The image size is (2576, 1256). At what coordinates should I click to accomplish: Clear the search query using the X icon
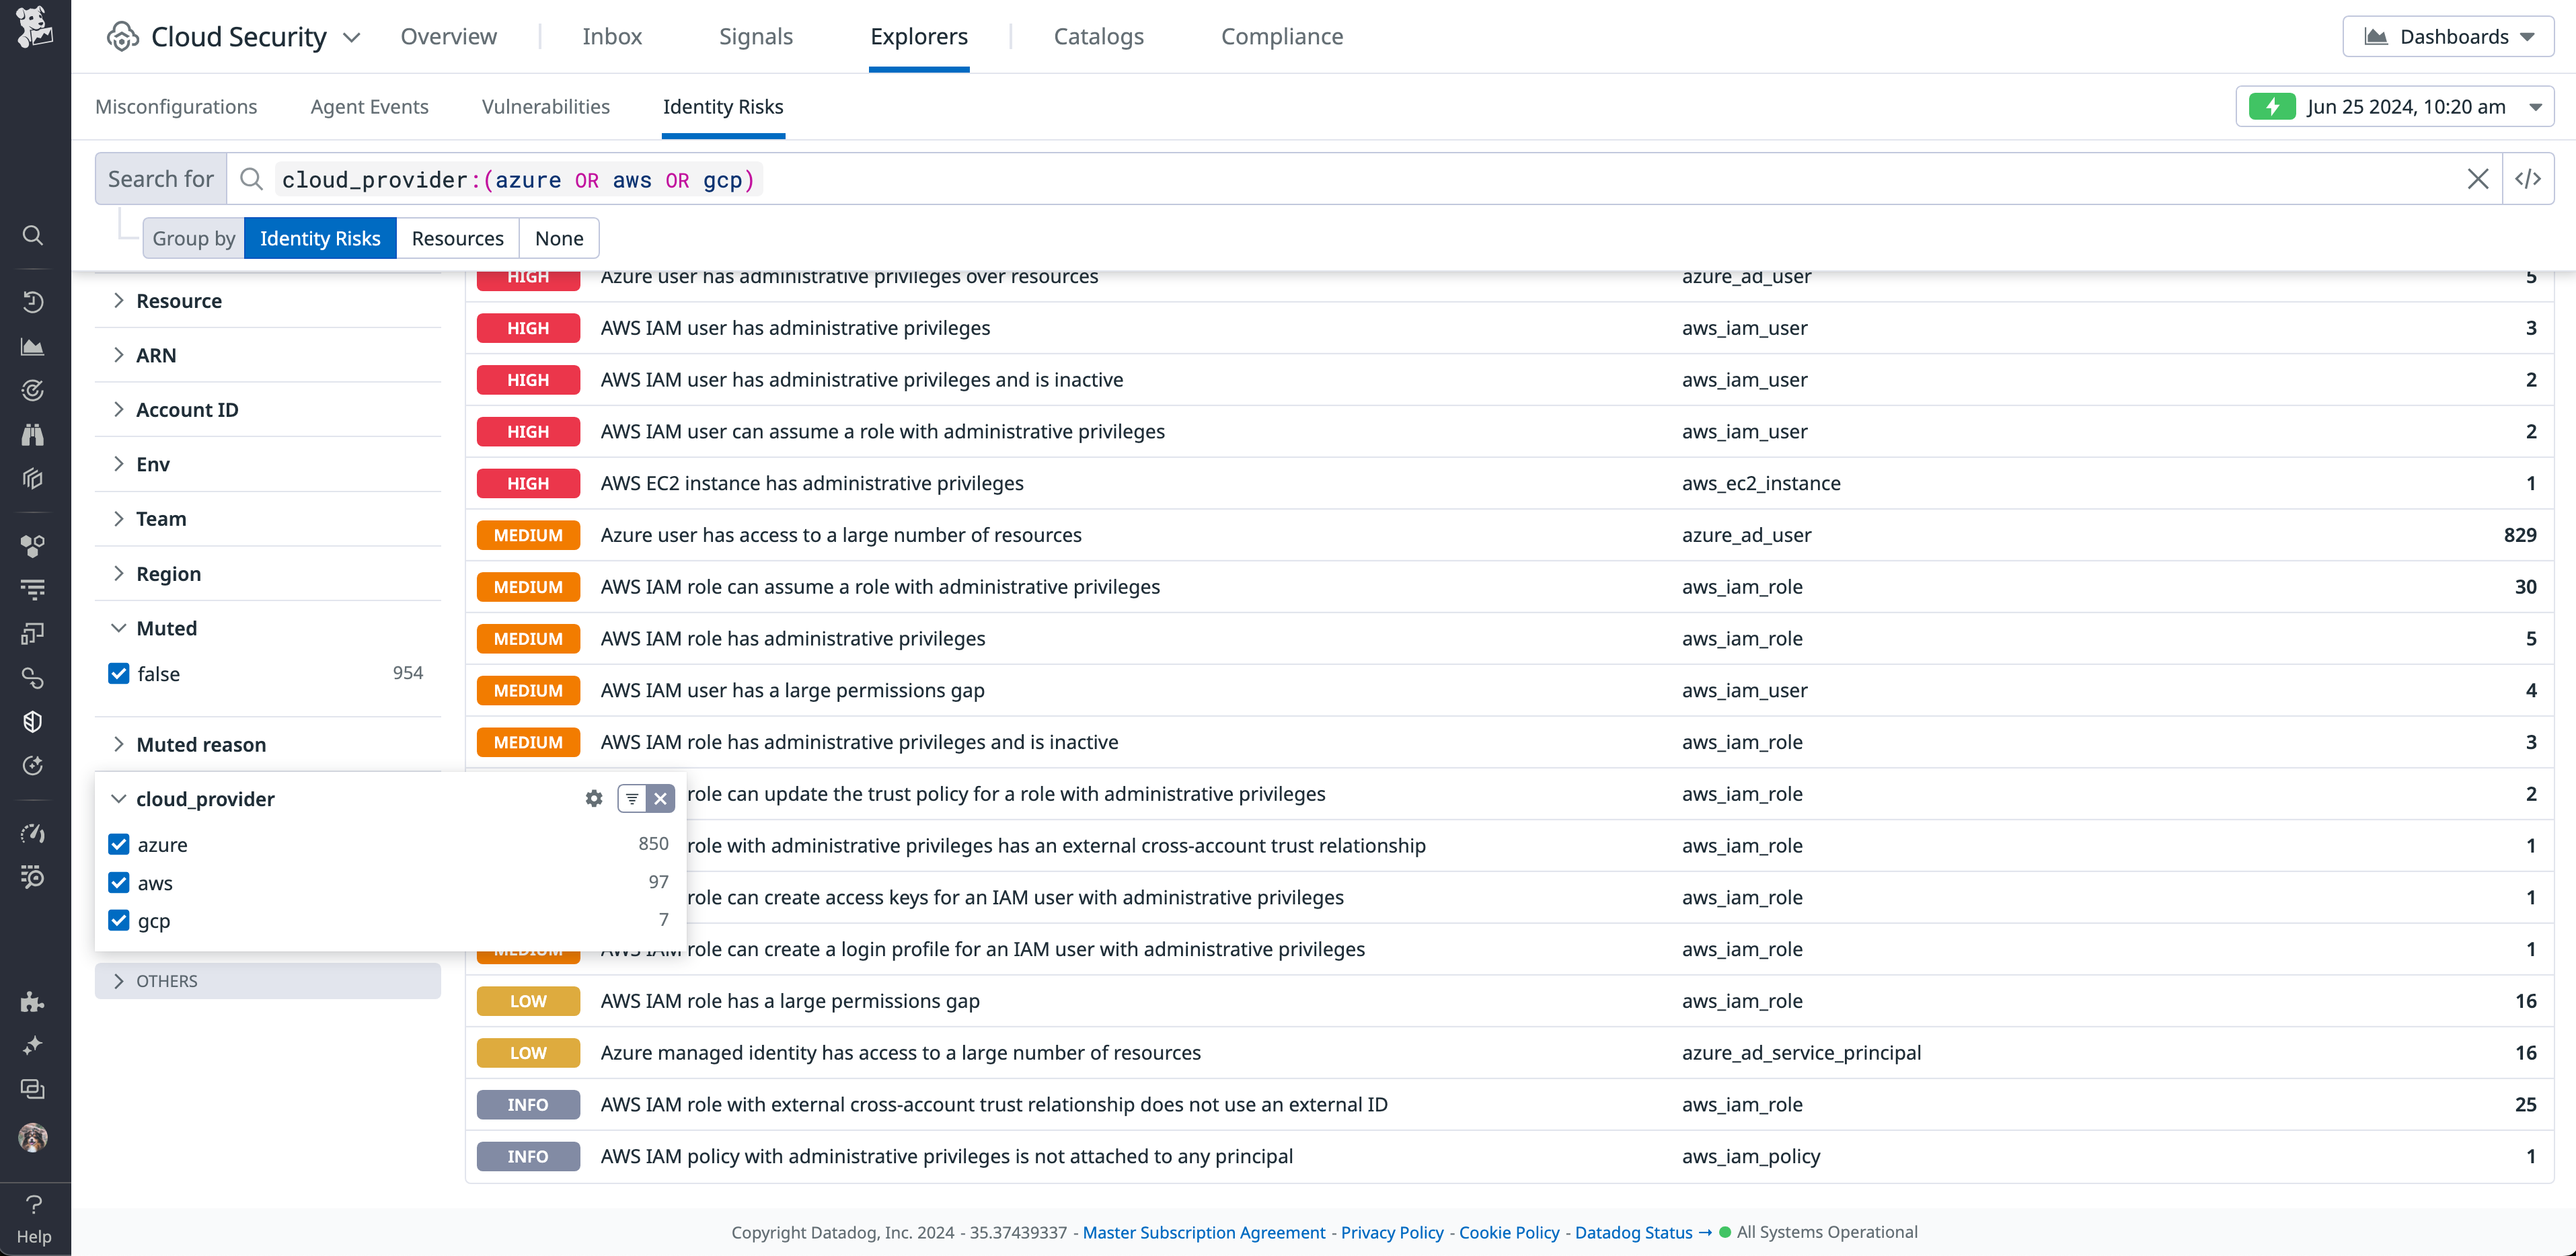click(2479, 179)
